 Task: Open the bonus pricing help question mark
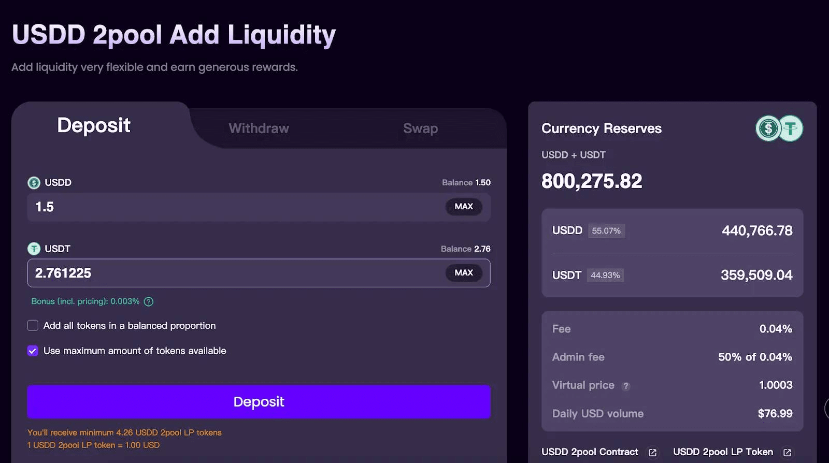(149, 301)
